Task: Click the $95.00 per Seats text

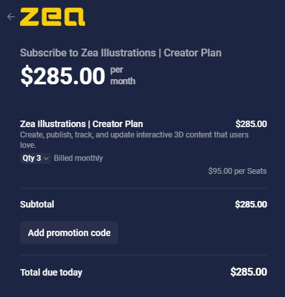Action: pyautogui.click(x=238, y=171)
